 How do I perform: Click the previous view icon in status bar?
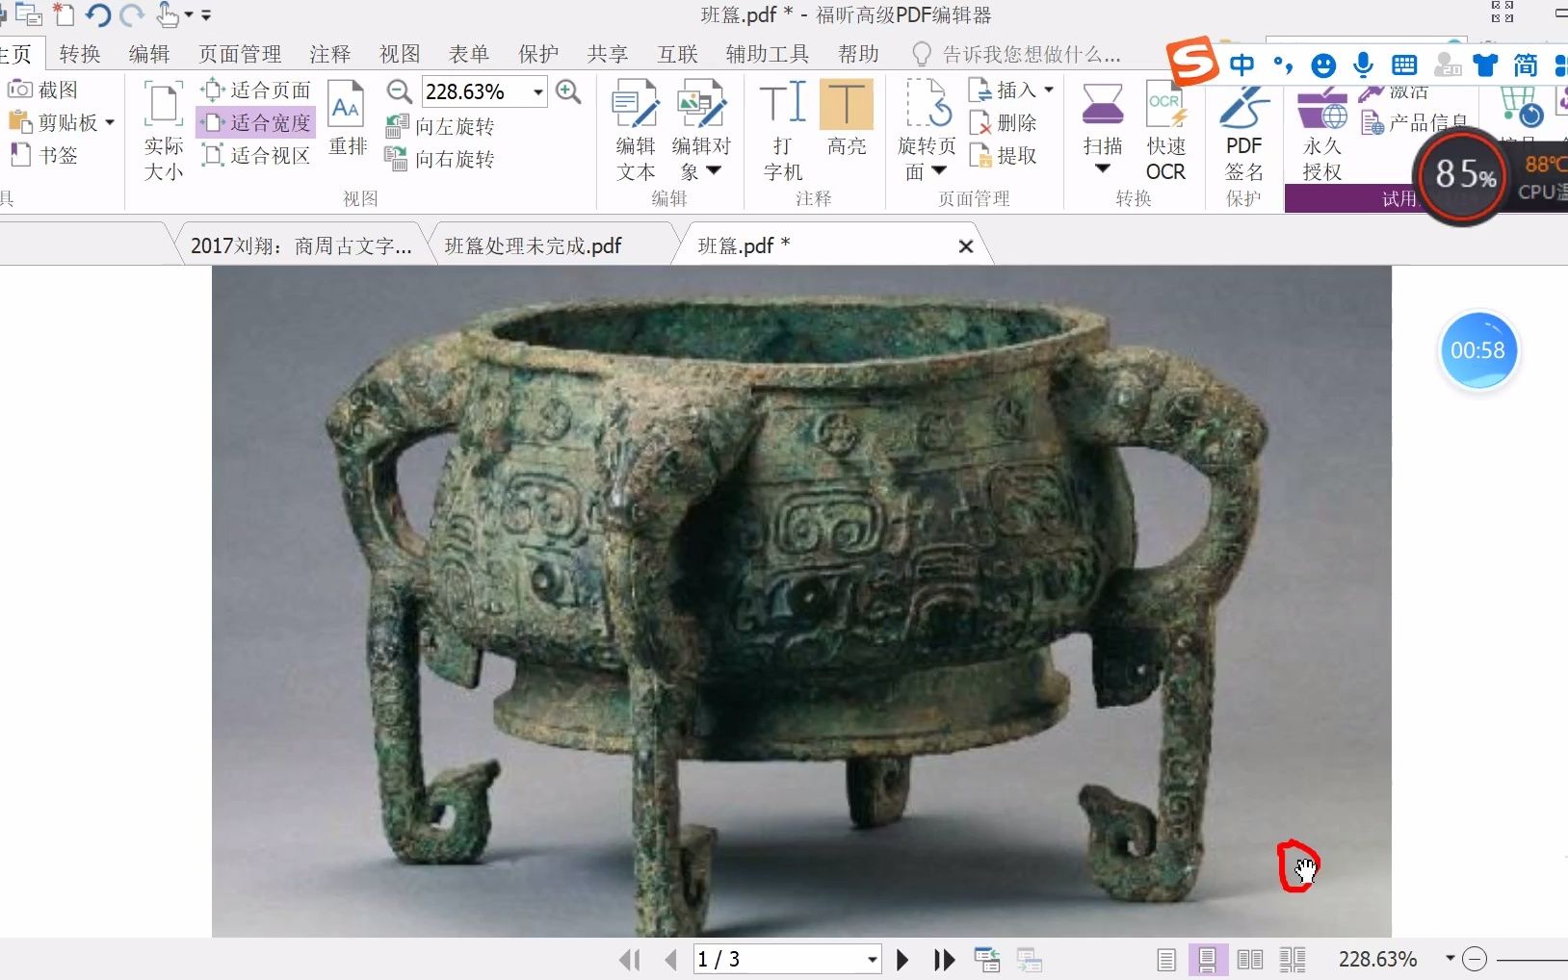(x=987, y=960)
